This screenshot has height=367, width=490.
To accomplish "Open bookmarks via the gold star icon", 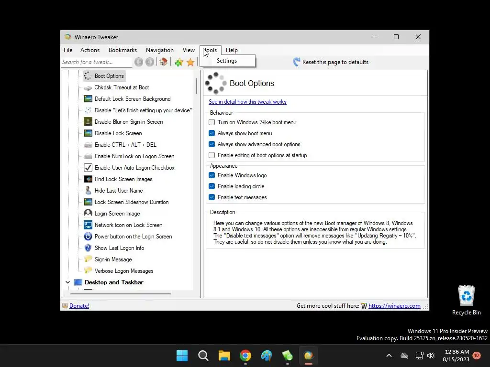I will click(x=190, y=62).
